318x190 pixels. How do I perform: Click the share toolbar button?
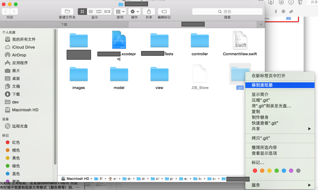point(149,11)
